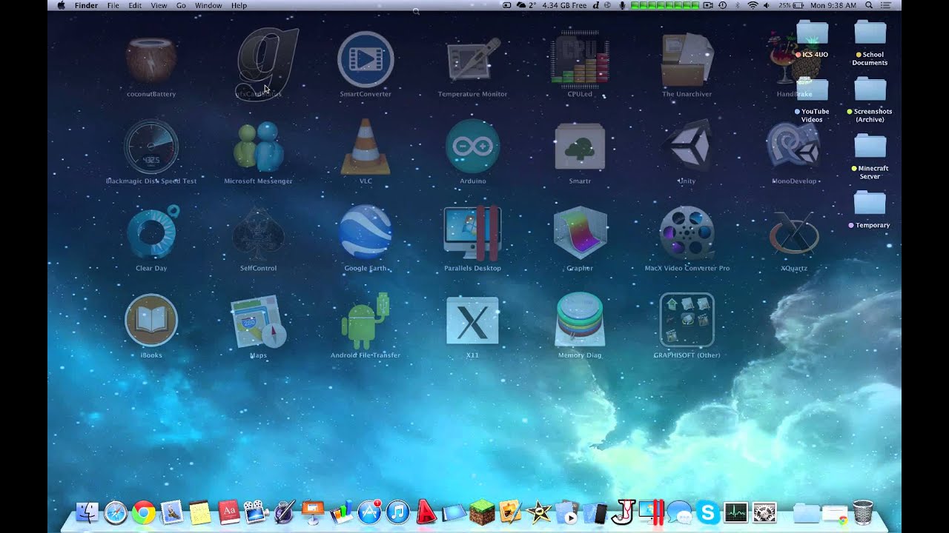This screenshot has width=949, height=533.
Task: Click the green CPU usage bars in menu bar
Action: pos(664,5)
